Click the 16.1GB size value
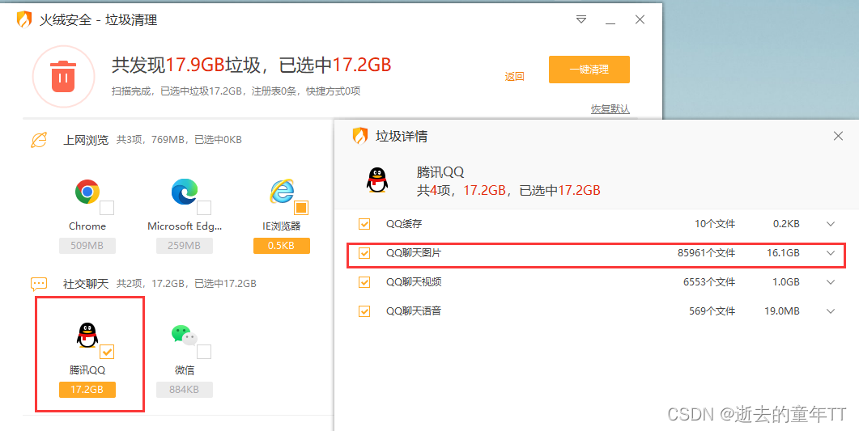This screenshot has width=859, height=431. click(783, 253)
